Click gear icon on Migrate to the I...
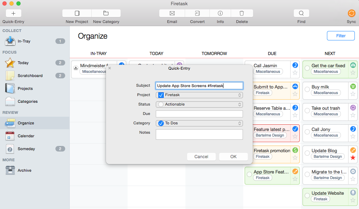Screen dimensions: 359x209 pos(353,171)
